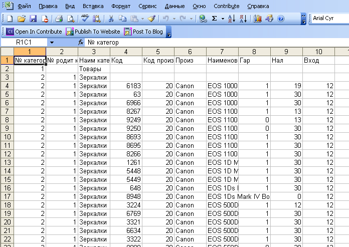Click the New workbook icon
Viewport: 349px width, 247px height.
pyautogui.click(x=10, y=19)
